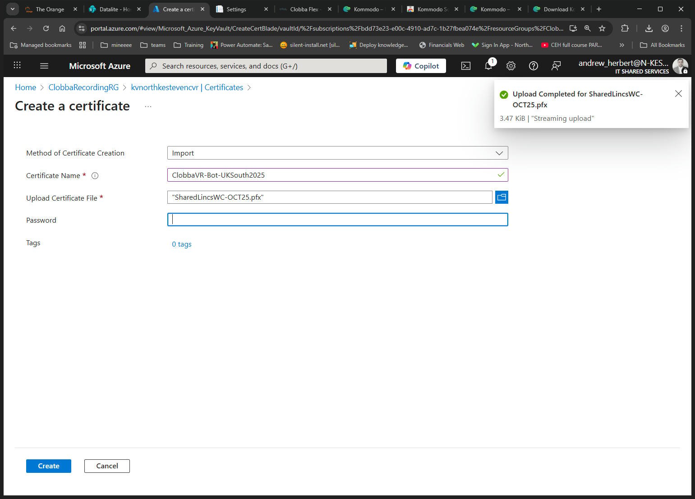695x499 pixels.
Task: Open the browser zoom magnifier icon
Action: click(588, 28)
